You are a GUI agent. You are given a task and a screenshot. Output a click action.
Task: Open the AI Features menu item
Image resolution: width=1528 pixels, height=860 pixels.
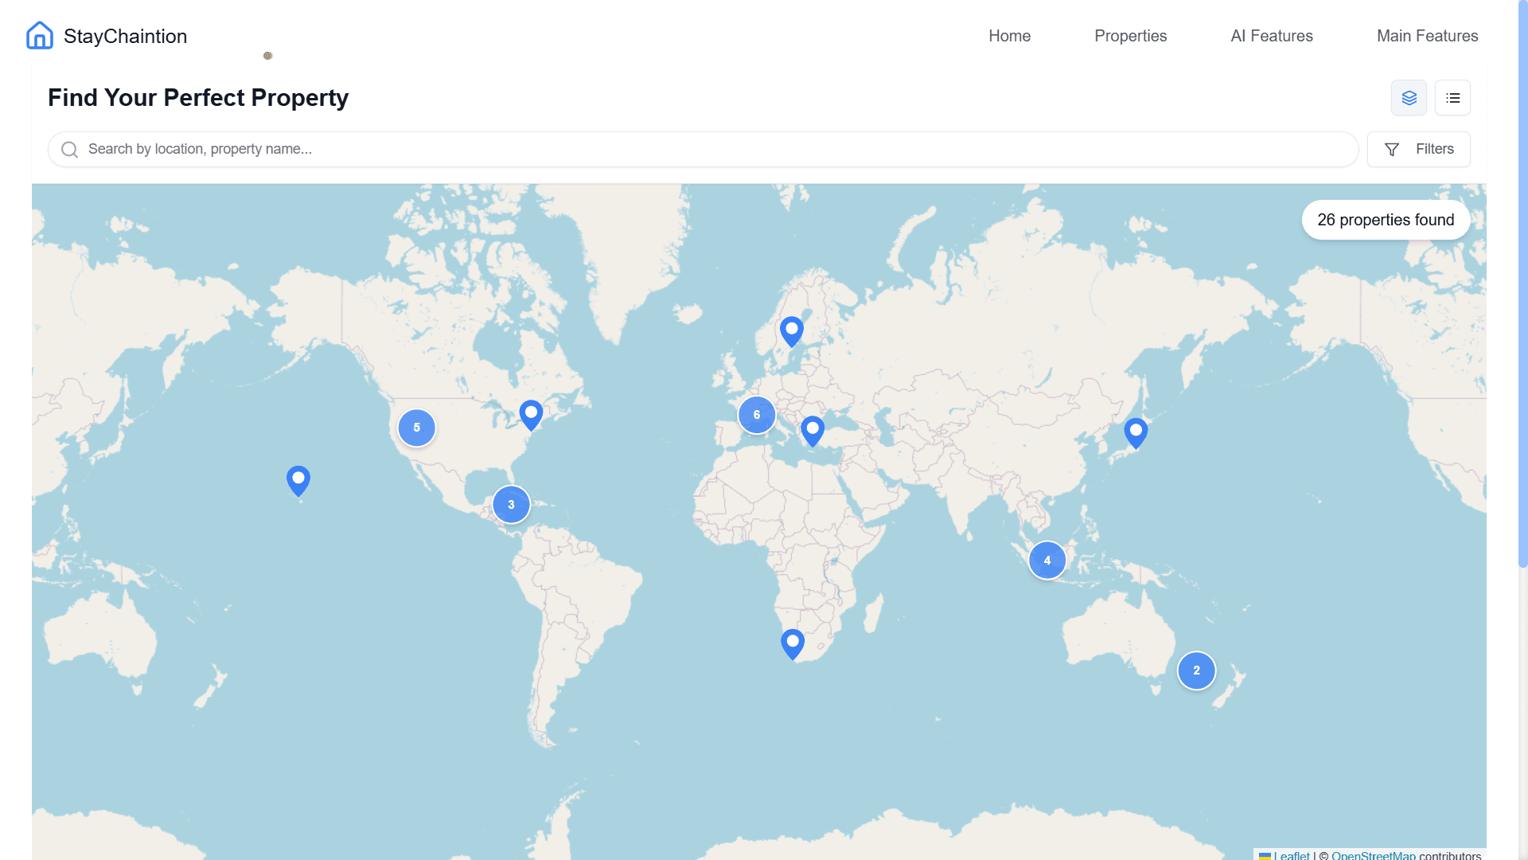coord(1271,35)
